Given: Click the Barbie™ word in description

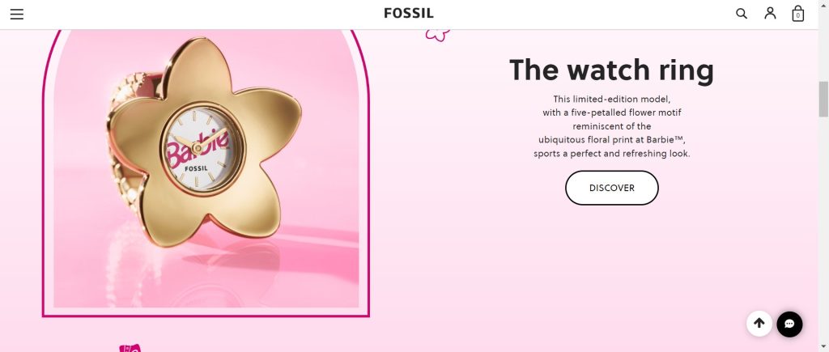Looking at the screenshot, I should coord(665,140).
